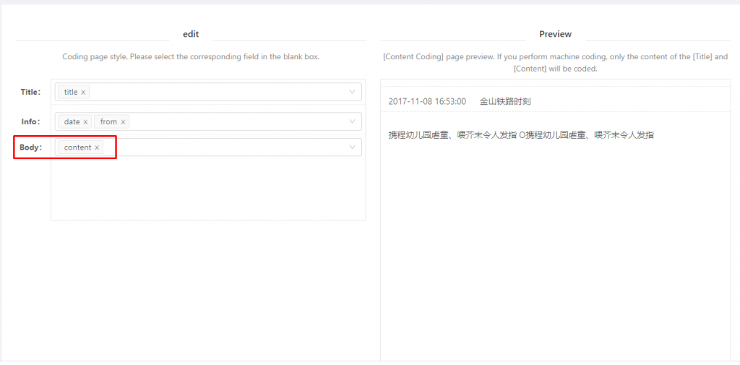This screenshot has height=365, width=740.
Task: Remove the "title" tag with its x icon
Action: point(83,93)
